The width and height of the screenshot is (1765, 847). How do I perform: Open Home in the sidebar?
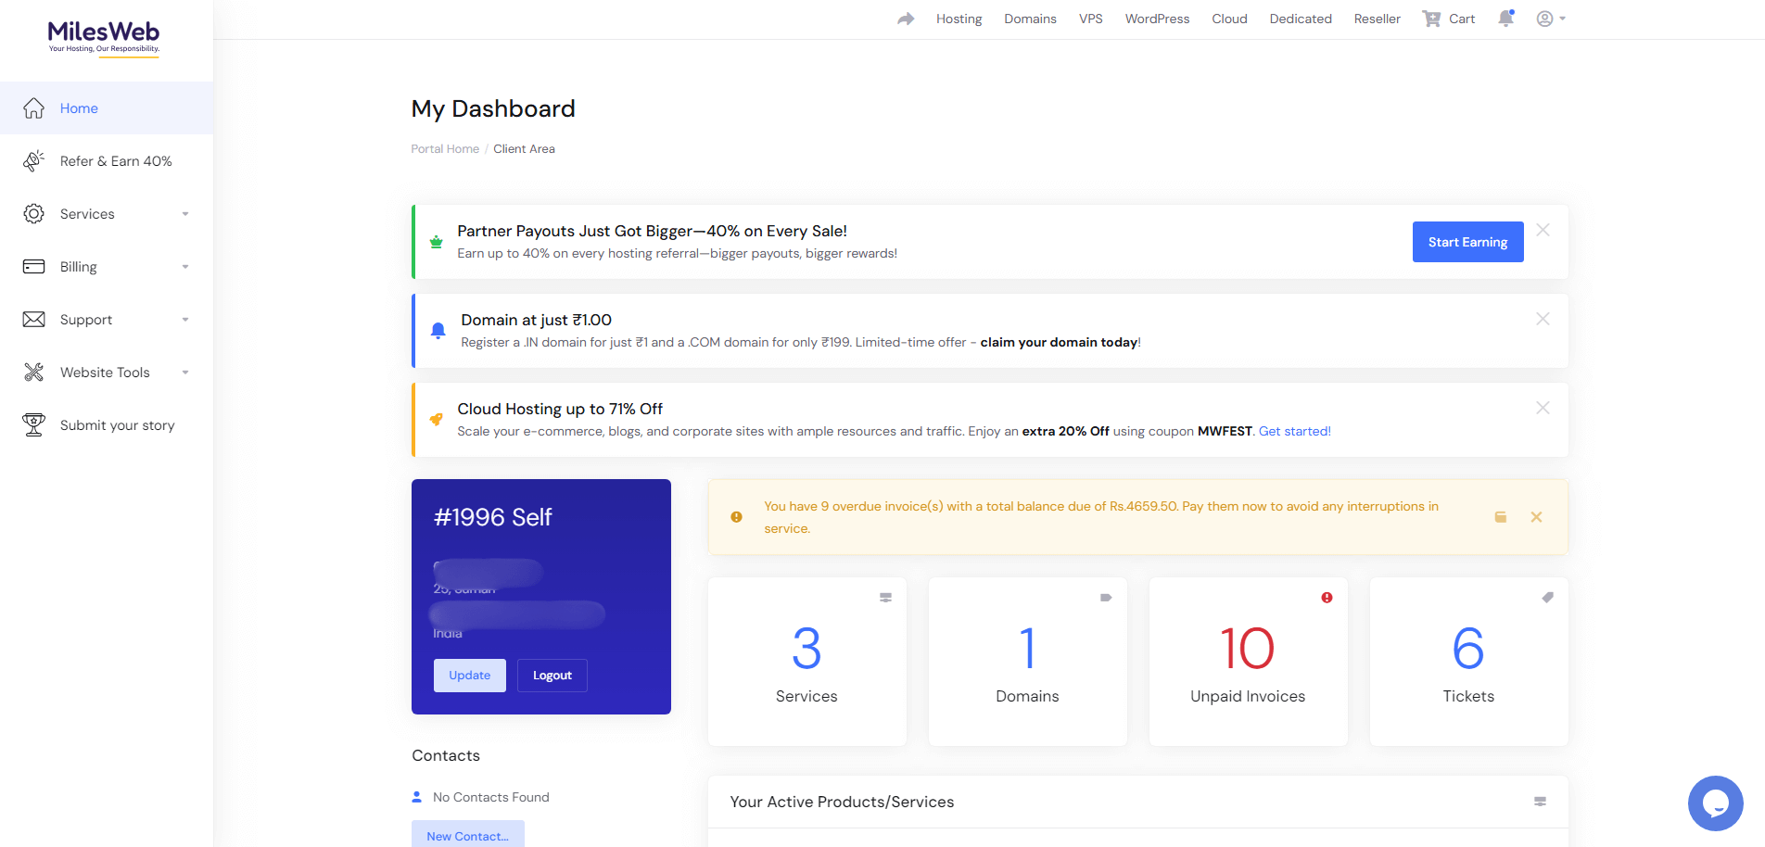[107, 108]
